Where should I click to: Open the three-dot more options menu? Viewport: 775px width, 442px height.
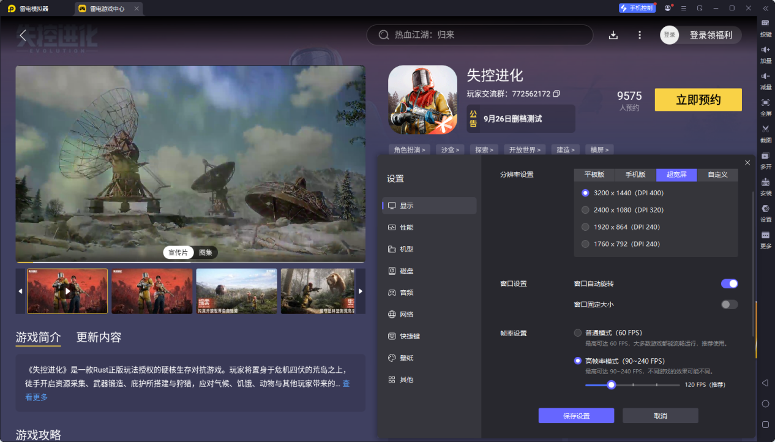640,35
